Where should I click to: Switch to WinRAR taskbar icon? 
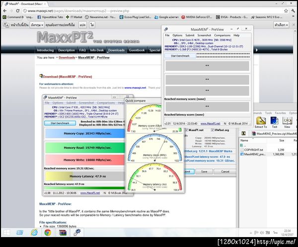63,233
